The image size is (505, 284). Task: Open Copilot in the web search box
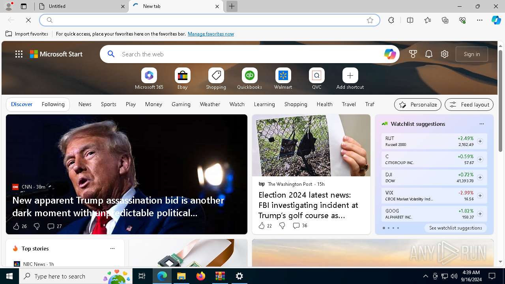[x=390, y=54]
